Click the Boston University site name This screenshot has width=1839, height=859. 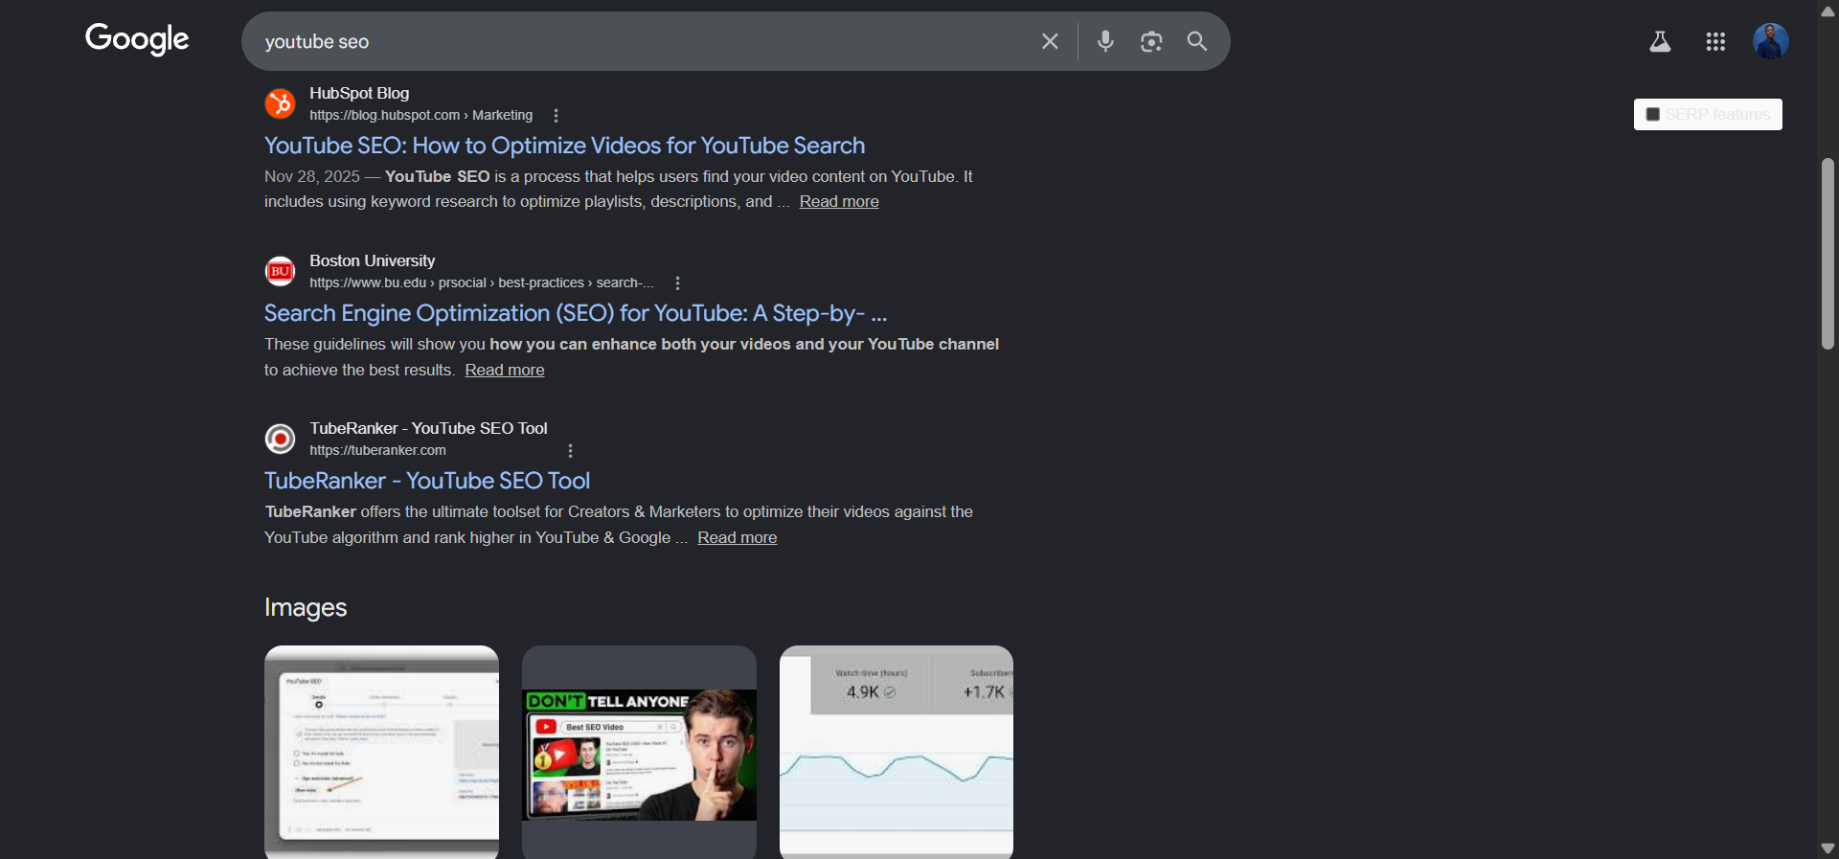[x=372, y=261]
